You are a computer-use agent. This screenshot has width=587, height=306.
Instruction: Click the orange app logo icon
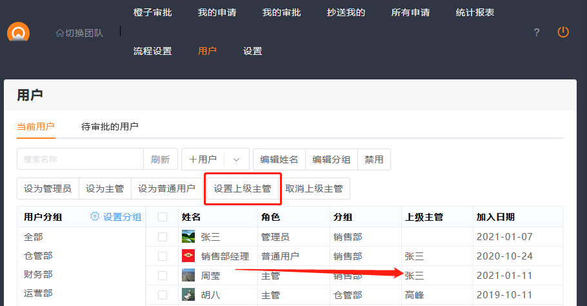[x=19, y=32]
